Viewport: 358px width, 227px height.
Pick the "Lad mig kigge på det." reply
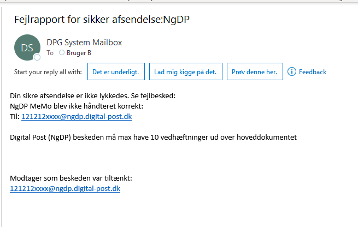tap(185, 71)
